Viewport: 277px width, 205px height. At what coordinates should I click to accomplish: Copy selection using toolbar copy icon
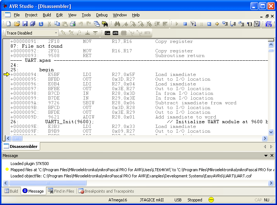[x=57, y=24]
